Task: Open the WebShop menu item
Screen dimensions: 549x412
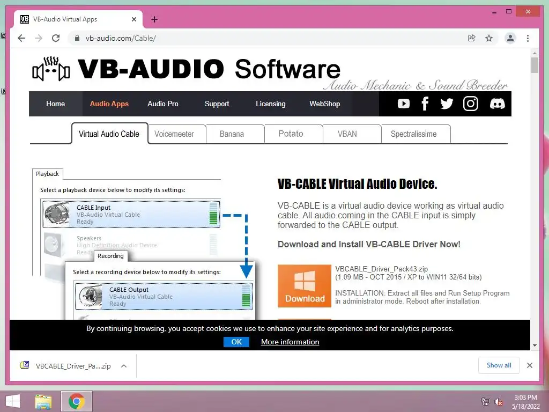Action: [324, 104]
